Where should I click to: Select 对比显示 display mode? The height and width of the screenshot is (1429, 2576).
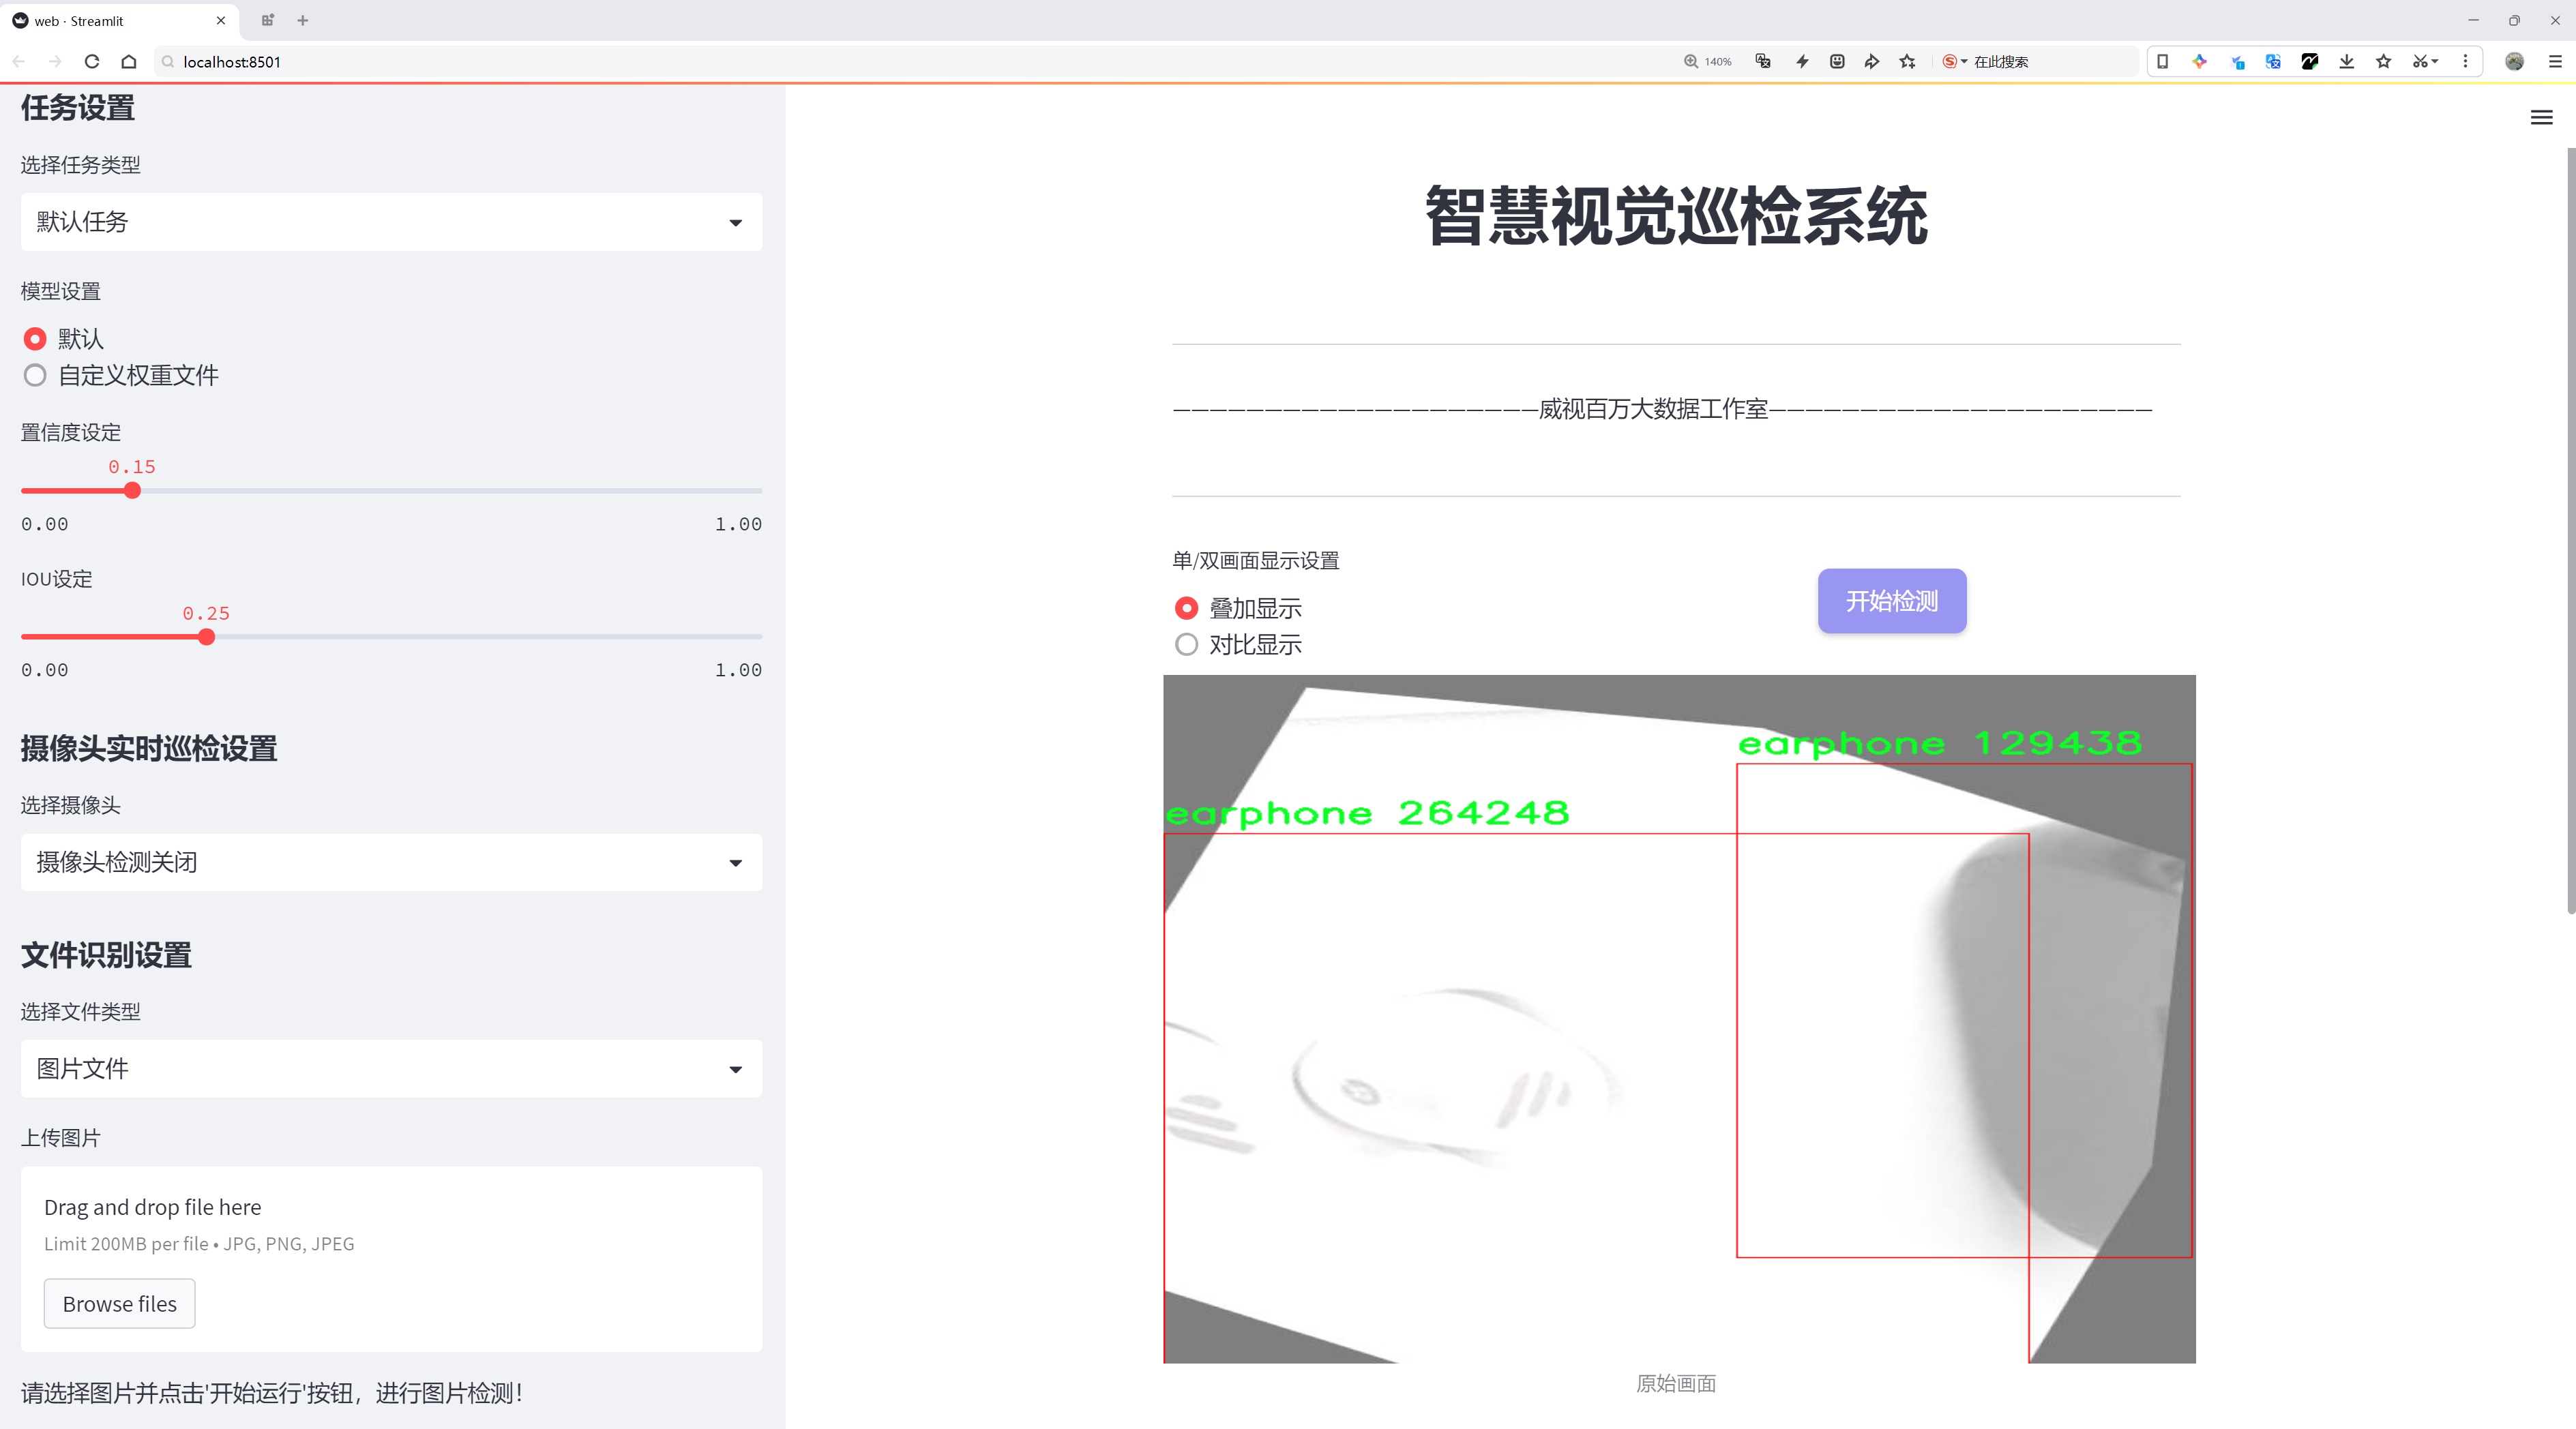click(x=1186, y=644)
